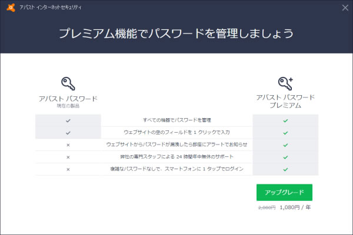Click the 現在の製品 label
The height and width of the screenshot is (235, 353).
(68, 106)
